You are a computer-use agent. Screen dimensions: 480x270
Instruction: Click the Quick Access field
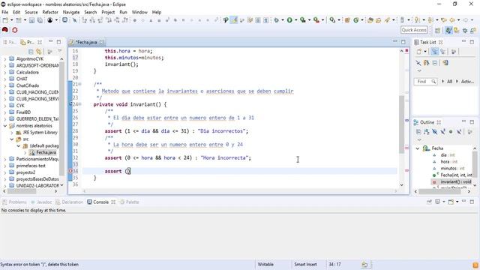coord(414,30)
